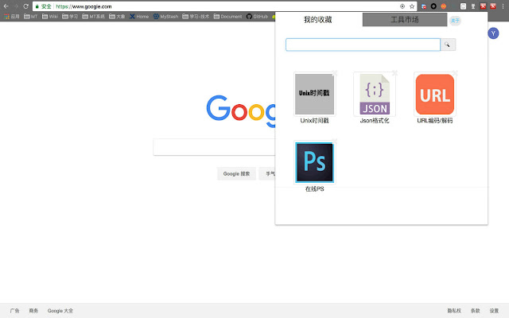Click the 商务 footer link
Viewport: 509px width, 318px height.
pyautogui.click(x=33, y=311)
